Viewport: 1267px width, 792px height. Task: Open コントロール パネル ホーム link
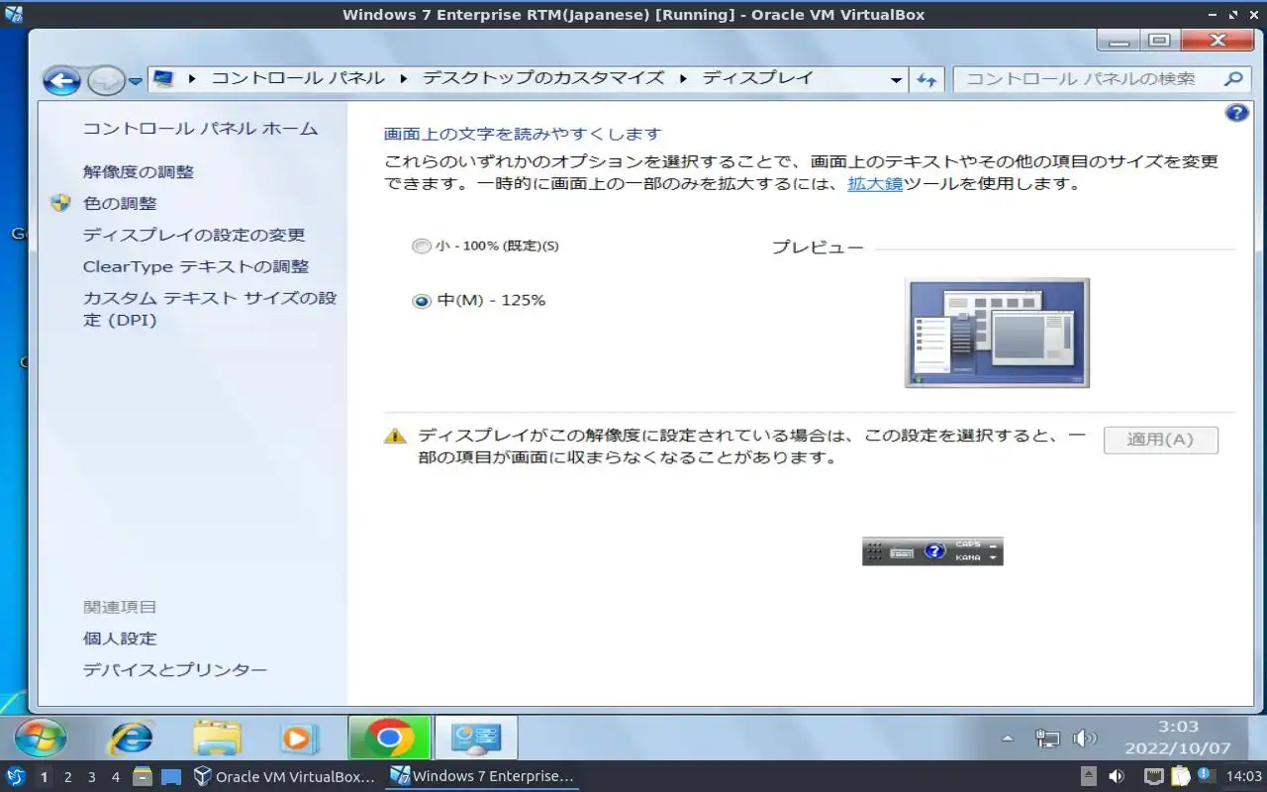[200, 129]
